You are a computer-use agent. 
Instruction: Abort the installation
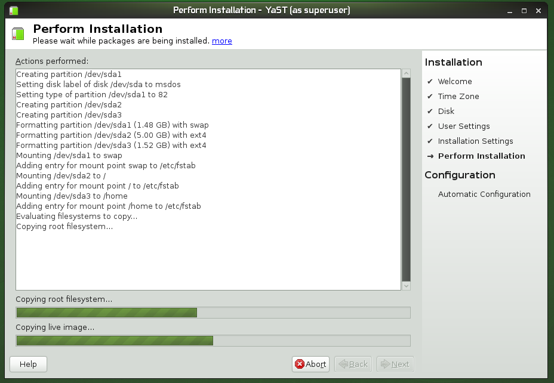pos(310,364)
